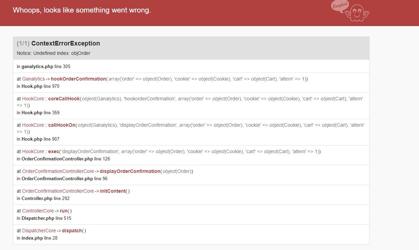Click the coreCallHook method name
419x250 pixels.
pyautogui.click(x=64, y=99)
